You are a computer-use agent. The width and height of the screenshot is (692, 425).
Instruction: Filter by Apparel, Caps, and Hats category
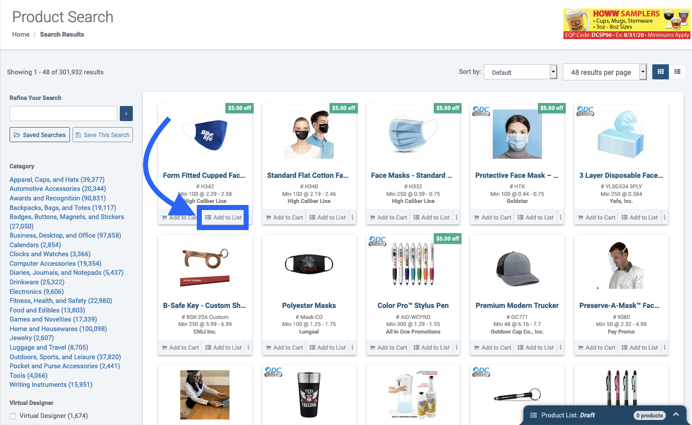[57, 179]
